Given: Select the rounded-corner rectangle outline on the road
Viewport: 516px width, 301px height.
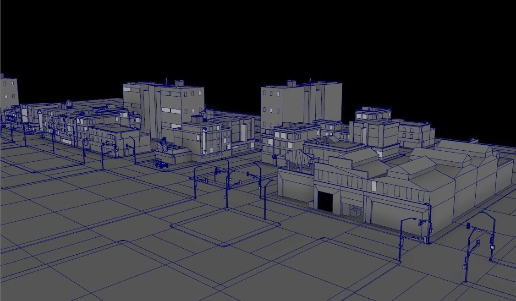Looking at the screenshot, I should (x=225, y=227).
